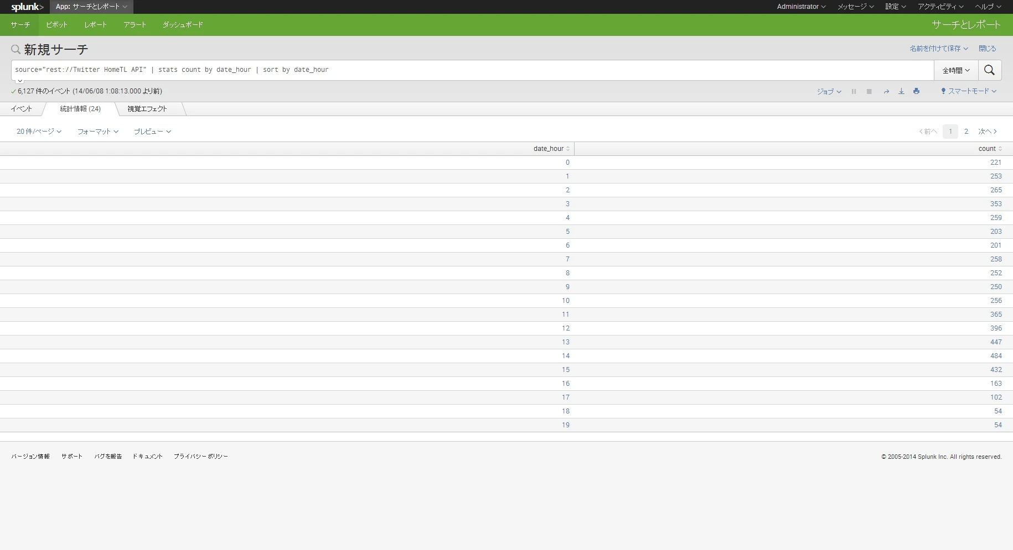The width and height of the screenshot is (1013, 550).
Task: Click inside the search query field
Action: (473, 70)
